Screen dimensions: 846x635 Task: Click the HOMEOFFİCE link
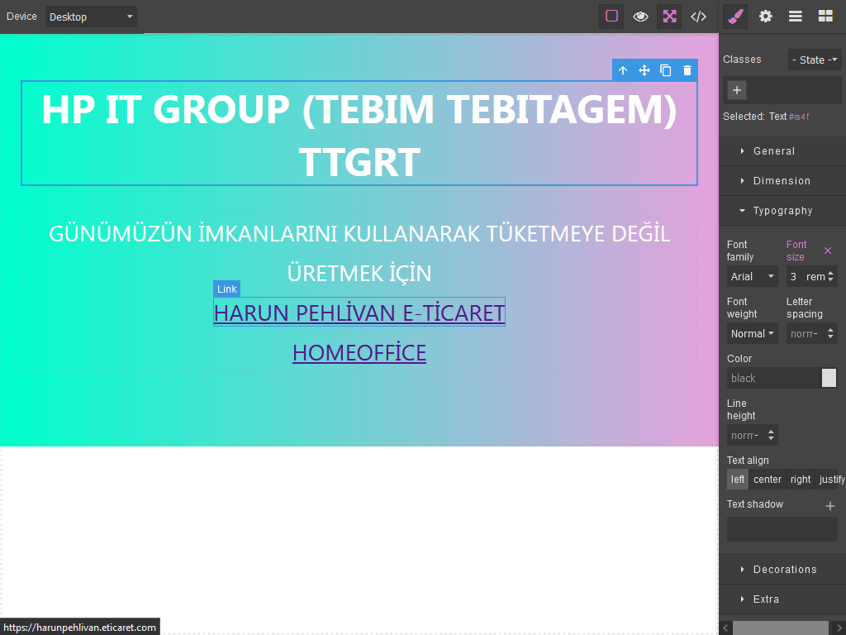[x=359, y=352]
